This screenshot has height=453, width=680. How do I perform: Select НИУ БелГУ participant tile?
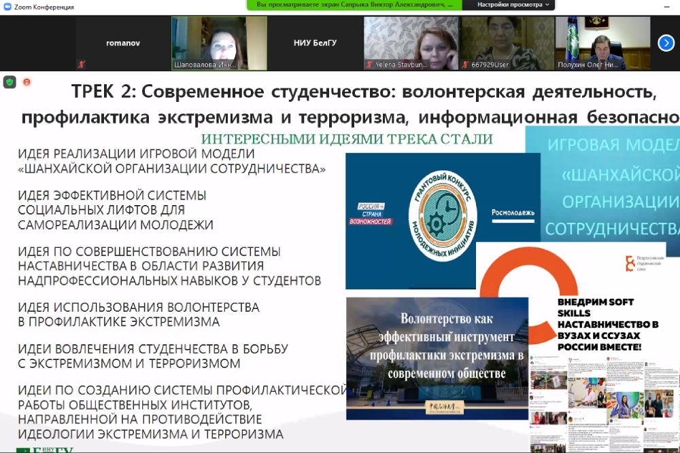(x=315, y=43)
